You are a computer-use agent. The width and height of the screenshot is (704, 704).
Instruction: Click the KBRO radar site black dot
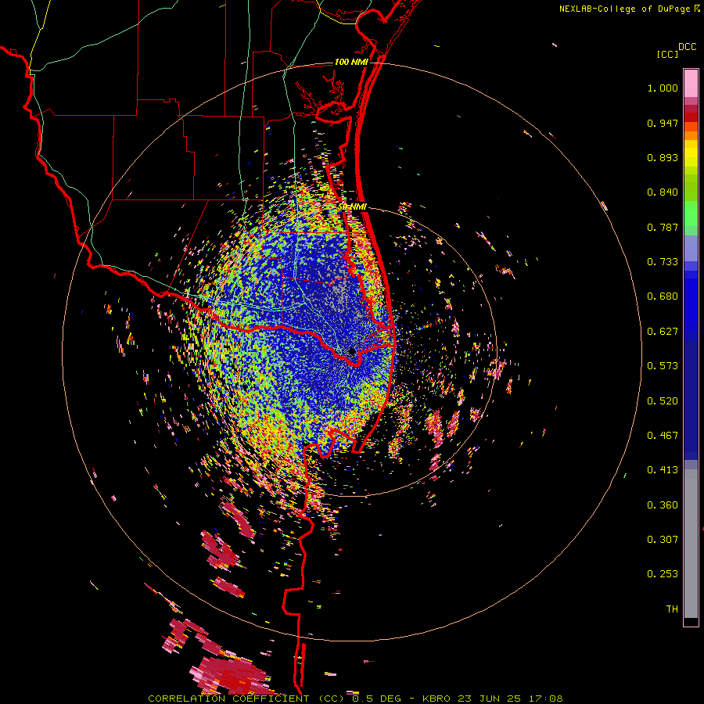click(352, 351)
